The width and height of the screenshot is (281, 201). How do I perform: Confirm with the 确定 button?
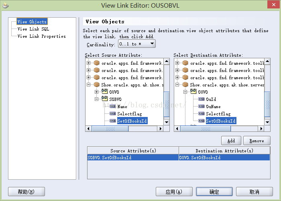pos(214,192)
